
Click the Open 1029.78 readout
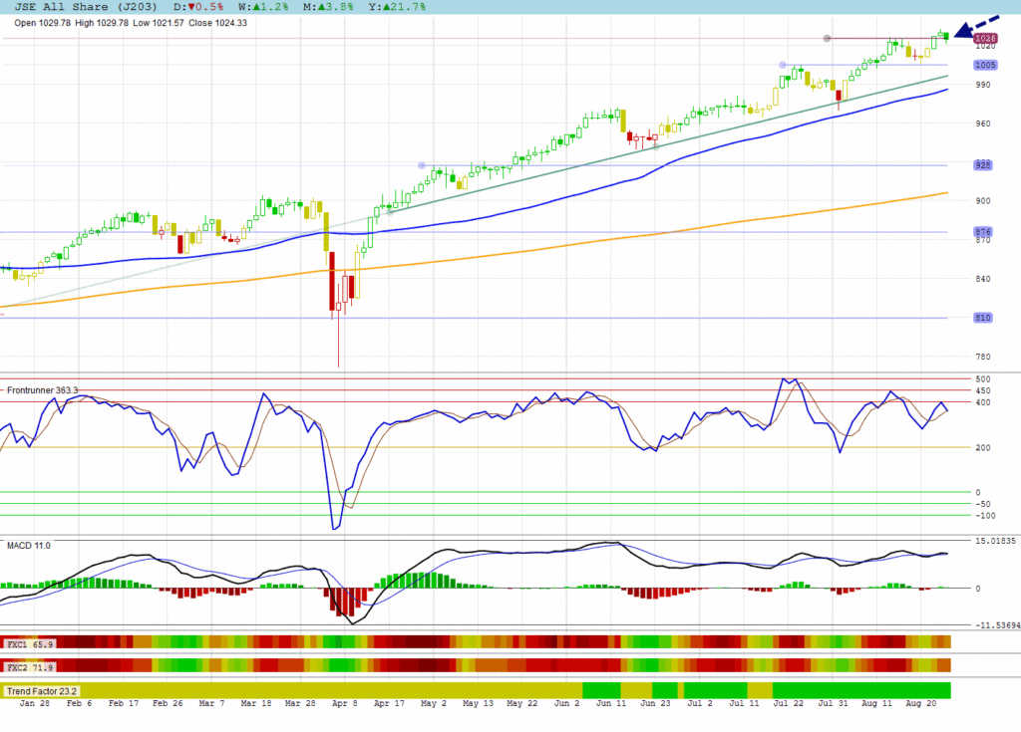point(42,23)
